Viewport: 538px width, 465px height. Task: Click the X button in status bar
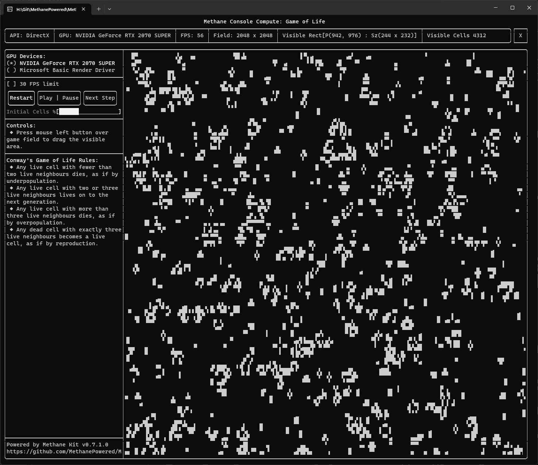(520, 35)
